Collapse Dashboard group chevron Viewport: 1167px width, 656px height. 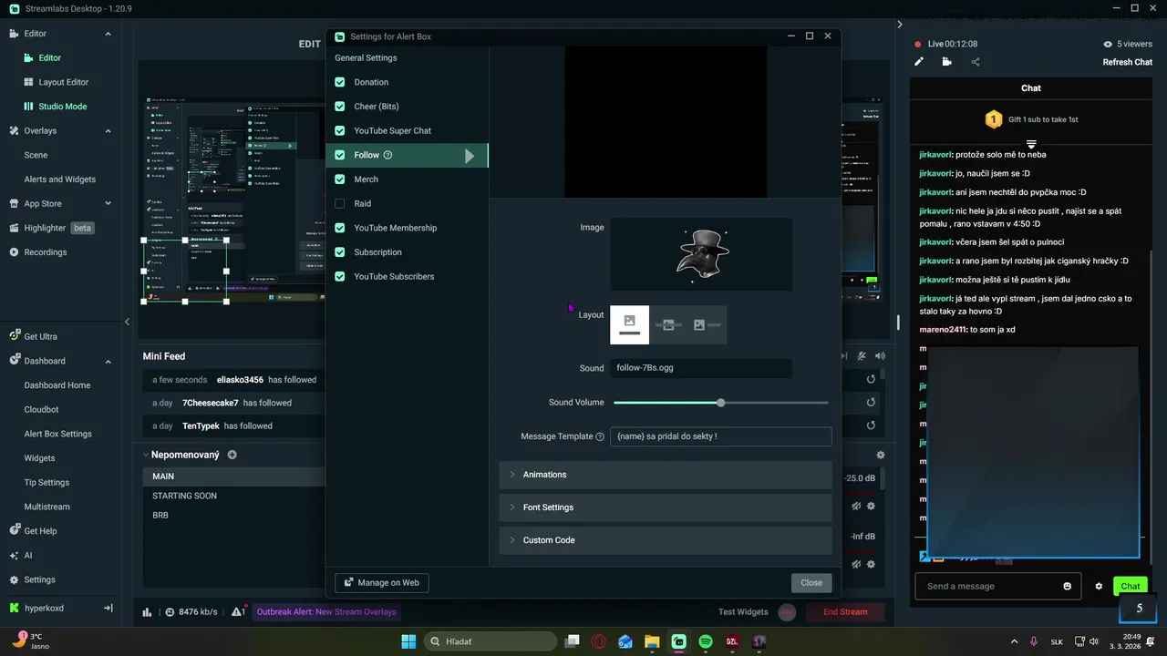108,361
